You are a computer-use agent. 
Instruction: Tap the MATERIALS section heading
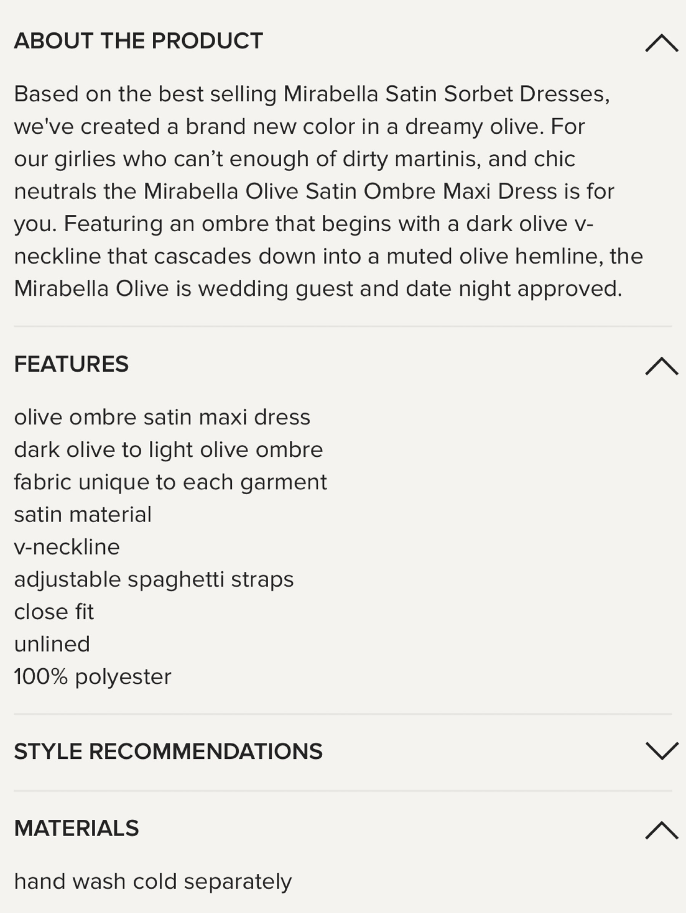[76, 828]
